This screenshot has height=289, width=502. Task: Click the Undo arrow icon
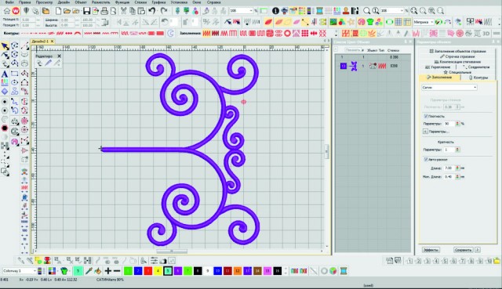point(151,11)
